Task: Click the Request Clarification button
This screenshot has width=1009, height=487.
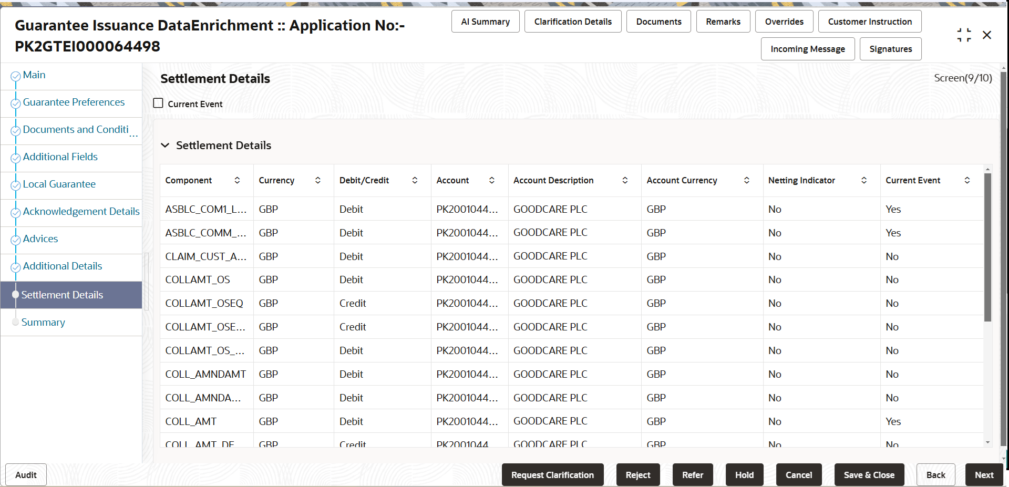Action: pos(552,474)
